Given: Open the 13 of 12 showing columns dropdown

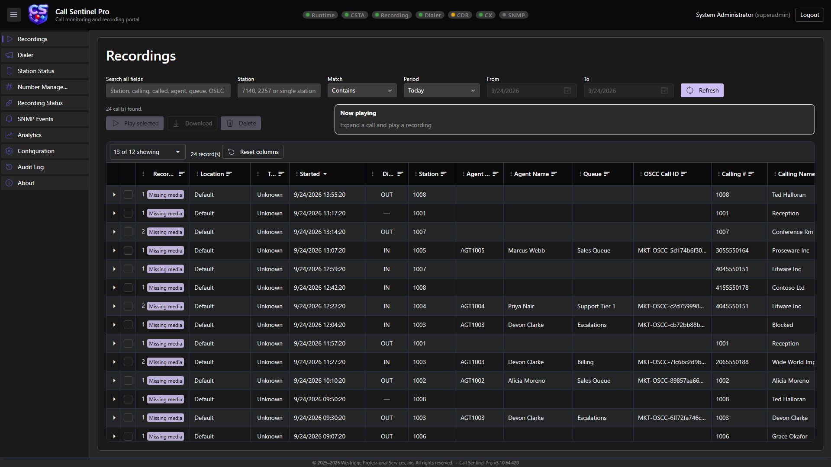Looking at the screenshot, I should click(148, 152).
